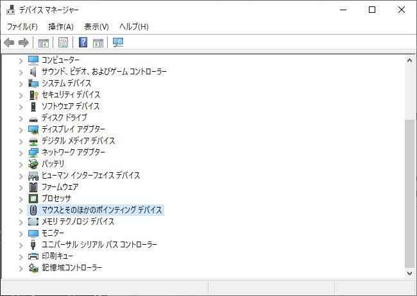Image resolution: width=417 pixels, height=296 pixels.
Task: Click the vertical scrollbar thumb
Action: click(x=409, y=193)
